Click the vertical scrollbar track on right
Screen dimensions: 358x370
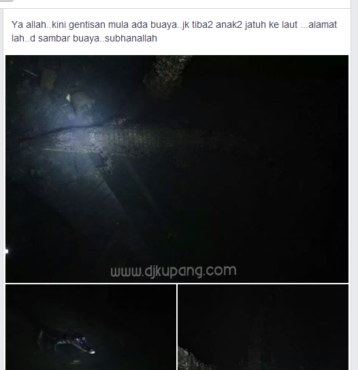pyautogui.click(x=354, y=185)
